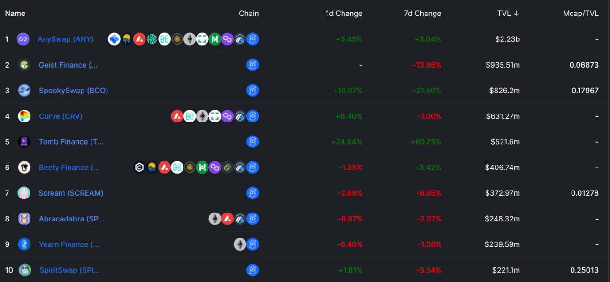Image resolution: width=610 pixels, height=282 pixels.
Task: Open the Scream (SCREAM) protocol link
Action: pyautogui.click(x=71, y=193)
